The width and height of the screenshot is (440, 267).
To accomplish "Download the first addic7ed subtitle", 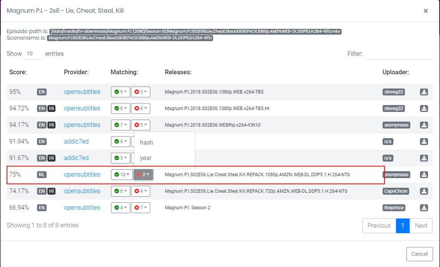I will pos(424,141).
